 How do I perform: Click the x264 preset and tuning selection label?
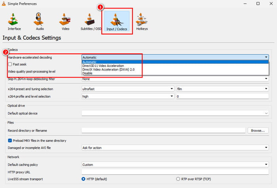click(x=30, y=89)
